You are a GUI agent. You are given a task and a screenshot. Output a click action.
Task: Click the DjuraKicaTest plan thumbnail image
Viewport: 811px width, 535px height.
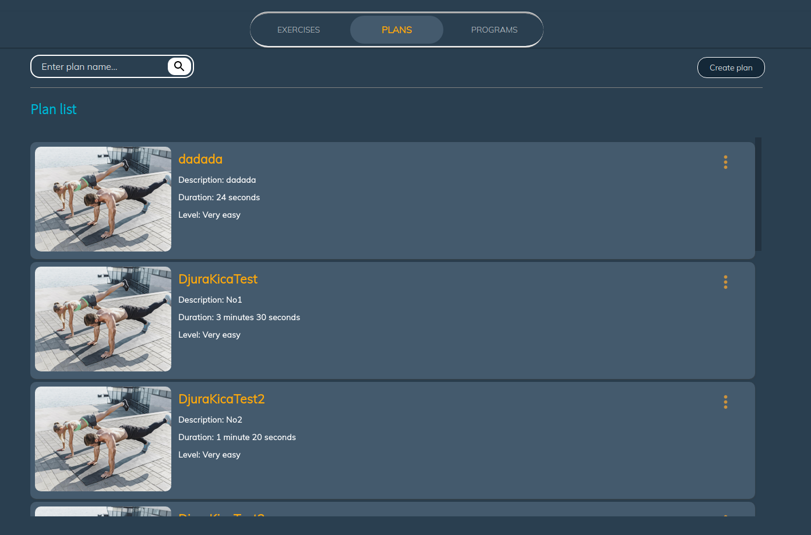click(x=103, y=319)
